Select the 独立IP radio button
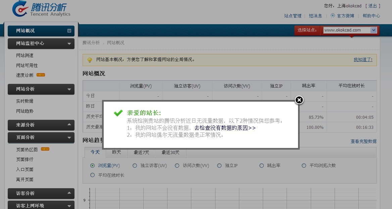The width and height of the screenshot is (392, 209). pos(219,165)
